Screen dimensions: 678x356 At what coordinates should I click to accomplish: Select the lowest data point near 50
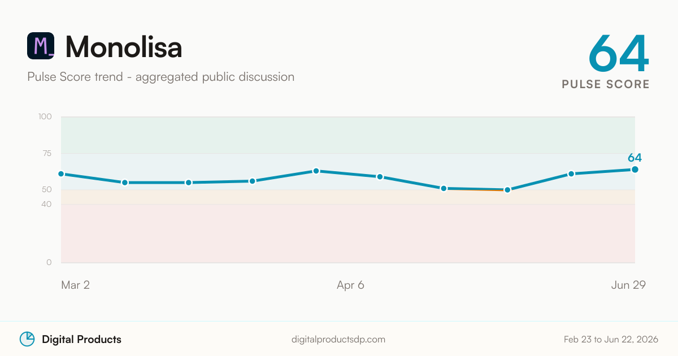507,190
